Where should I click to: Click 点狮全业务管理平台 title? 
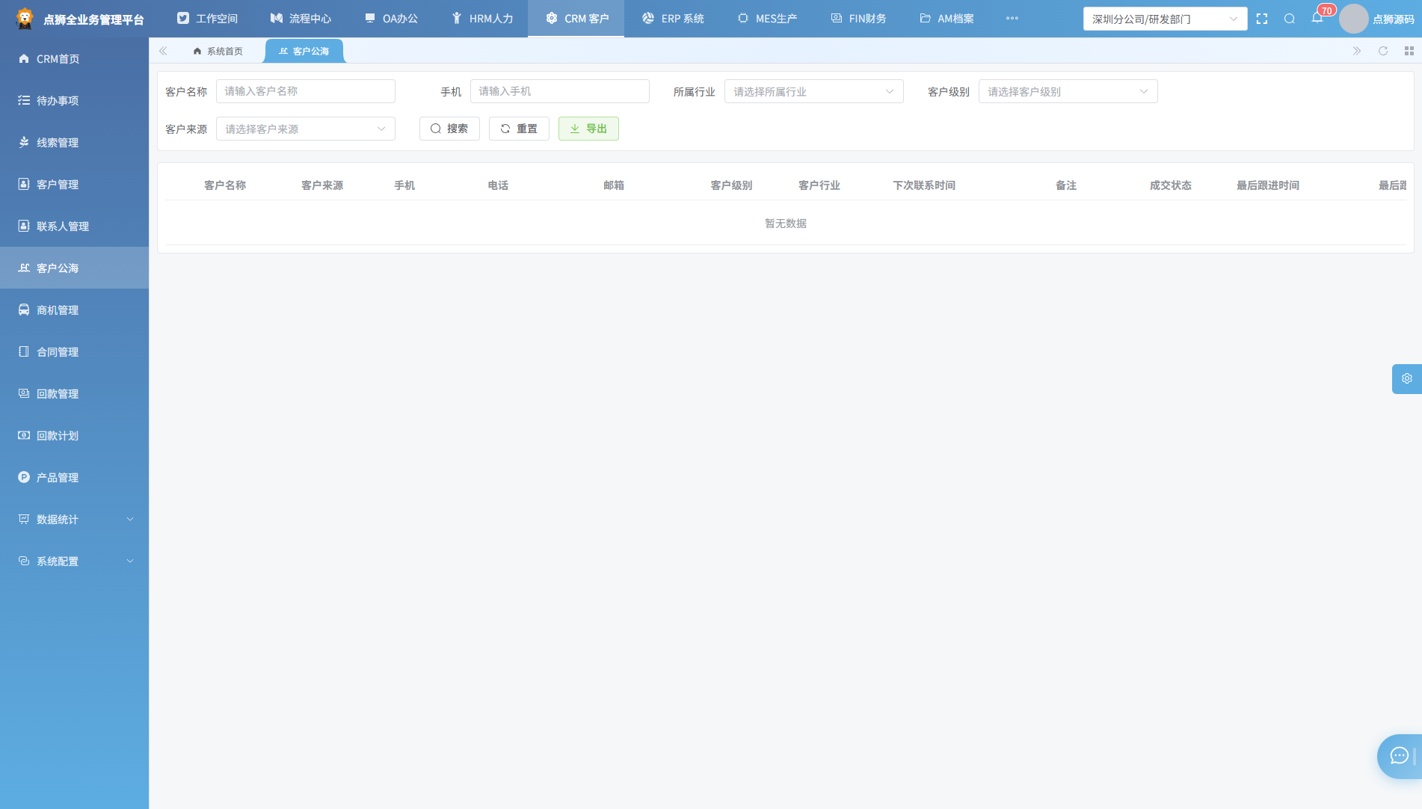pos(93,19)
